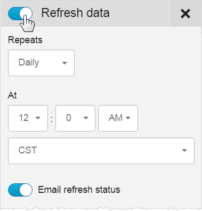
Task: Turn off the Refresh data switch
Action: pos(20,14)
